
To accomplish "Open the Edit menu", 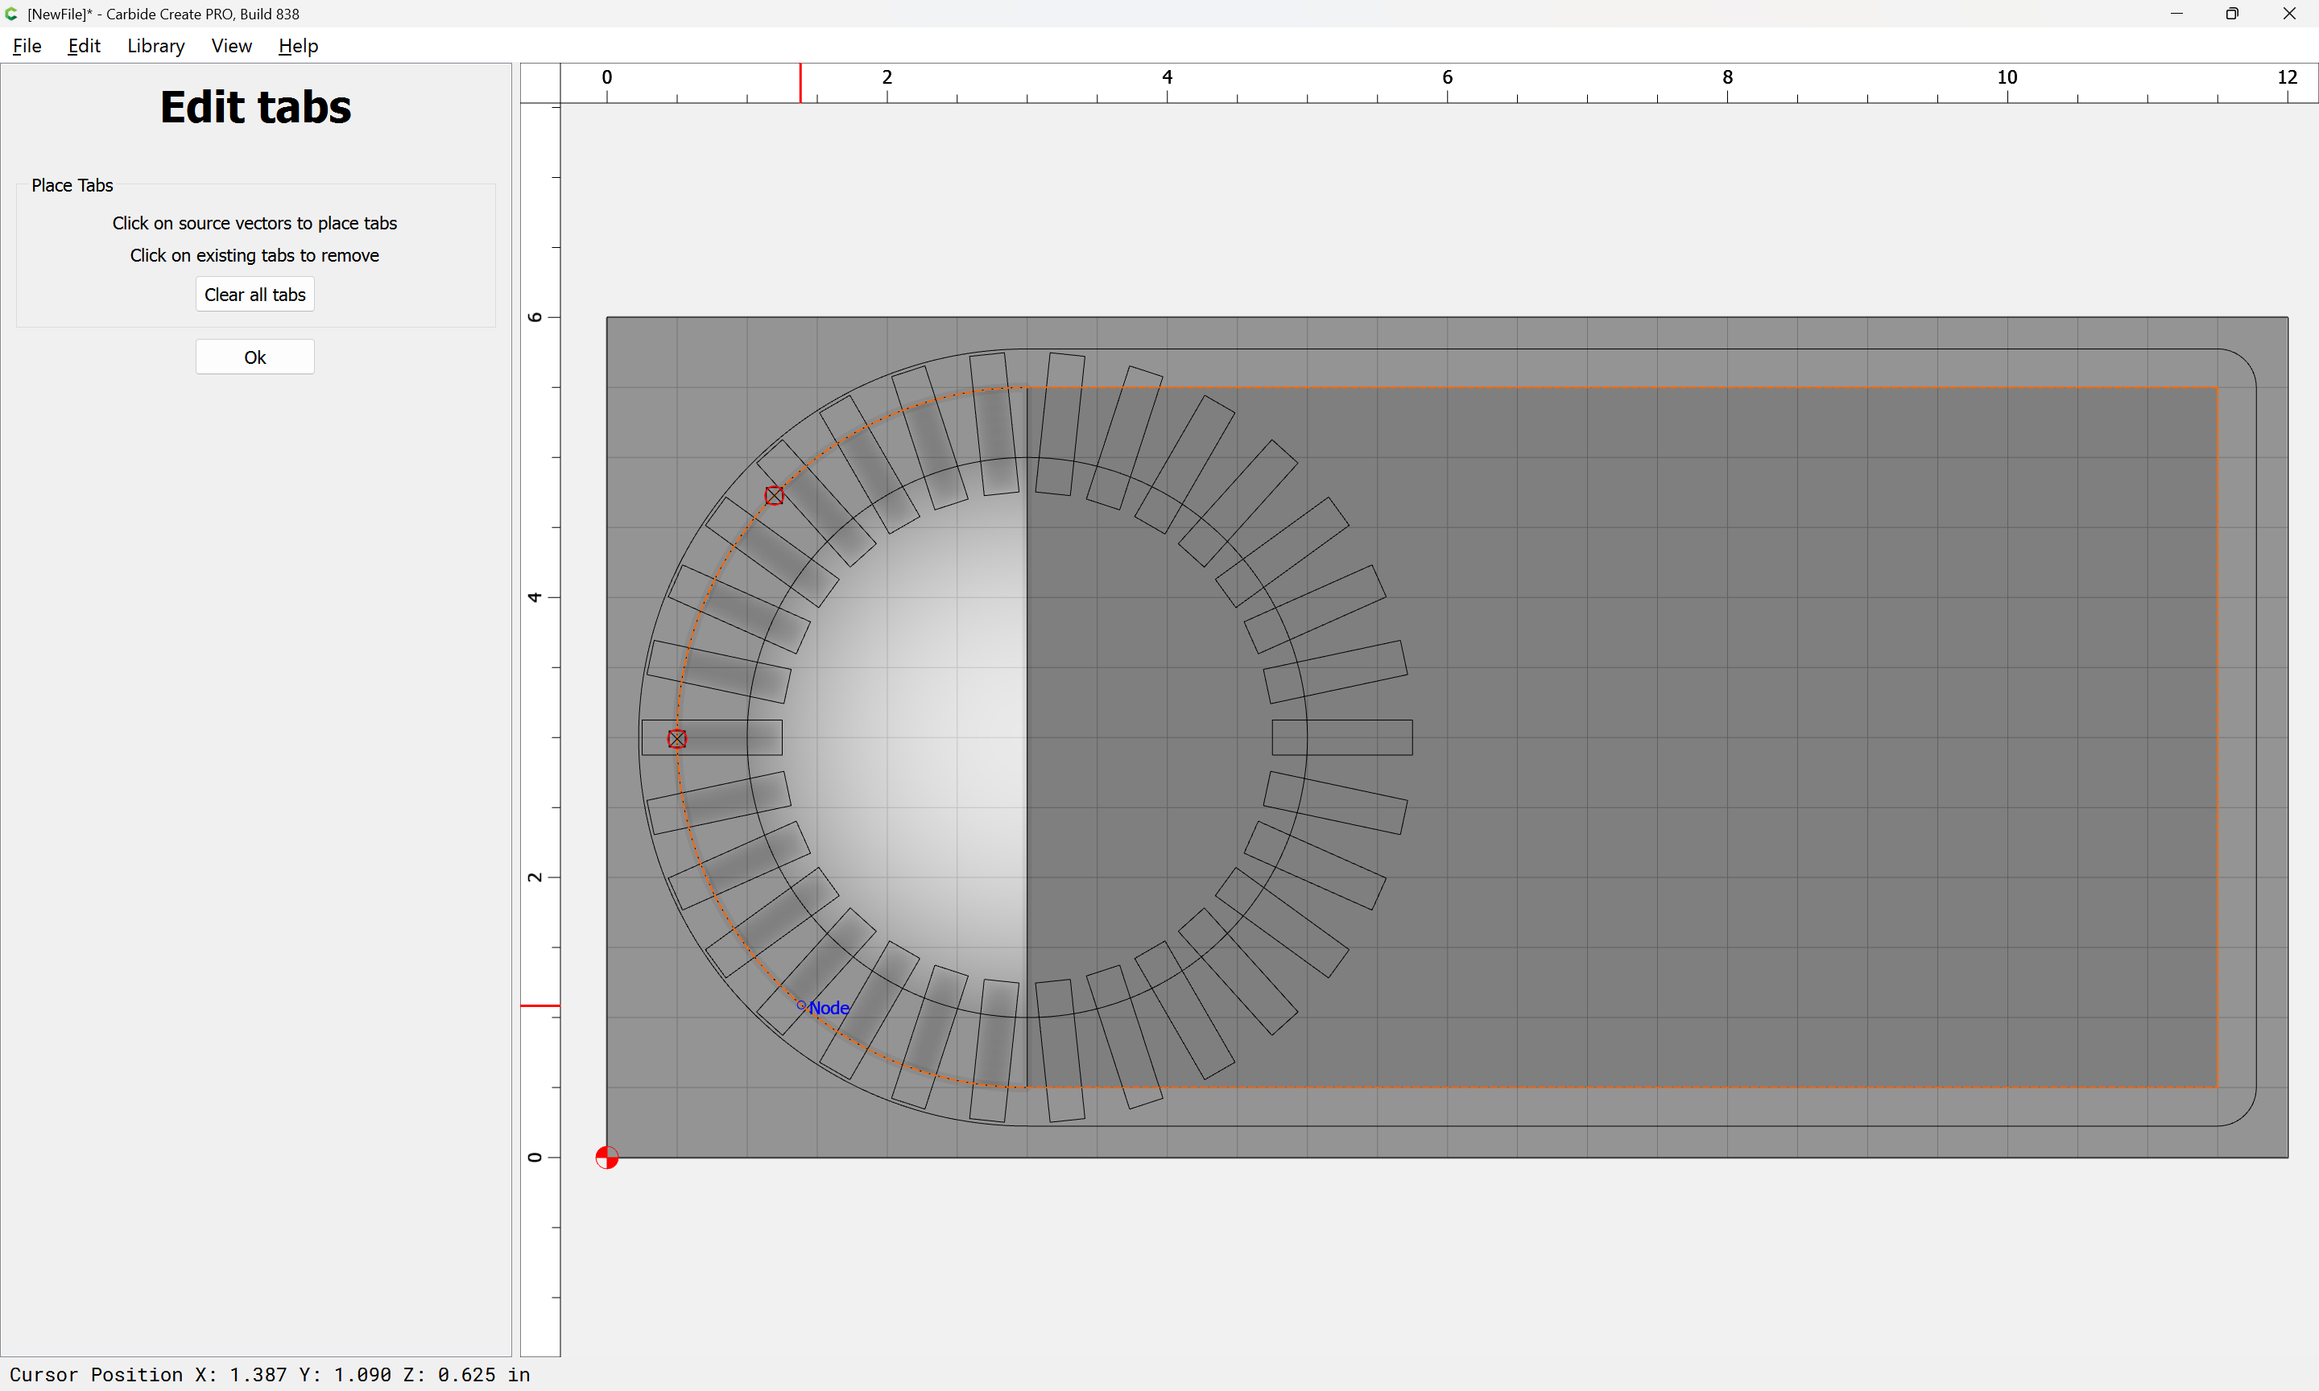I will pyautogui.click(x=84, y=46).
